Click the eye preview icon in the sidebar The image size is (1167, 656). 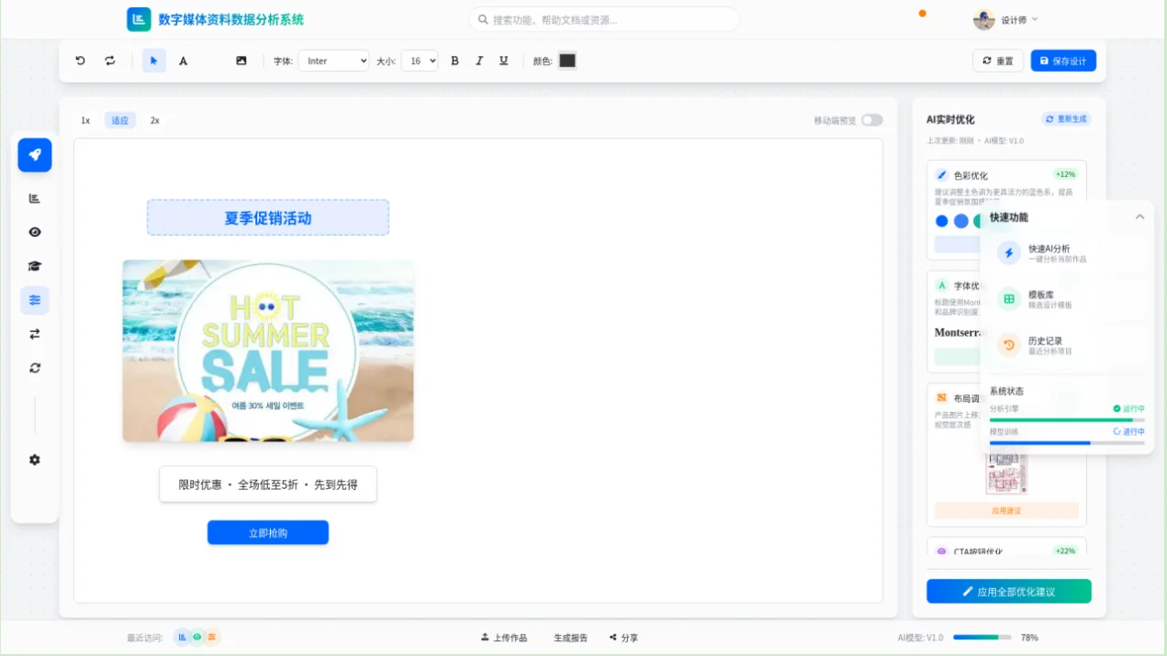(x=34, y=232)
